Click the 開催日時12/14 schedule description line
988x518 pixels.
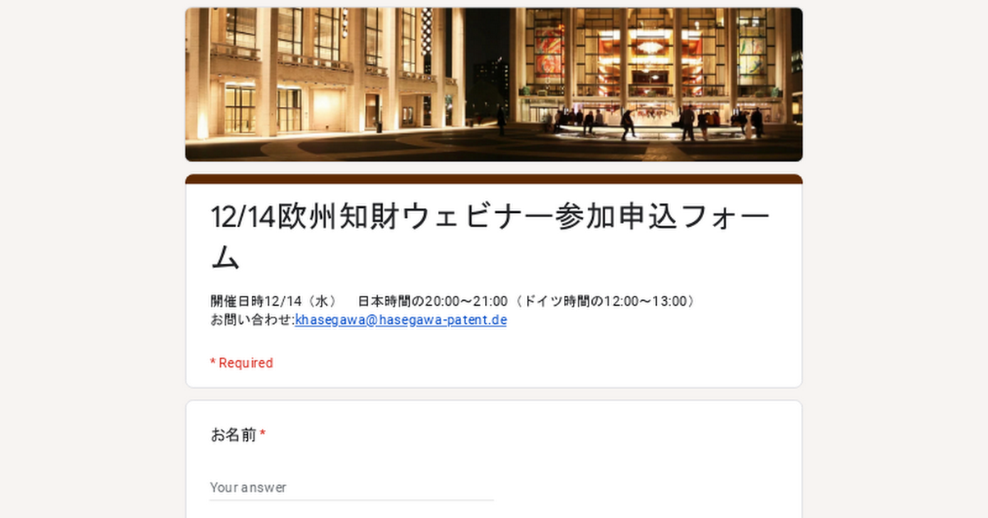453,301
